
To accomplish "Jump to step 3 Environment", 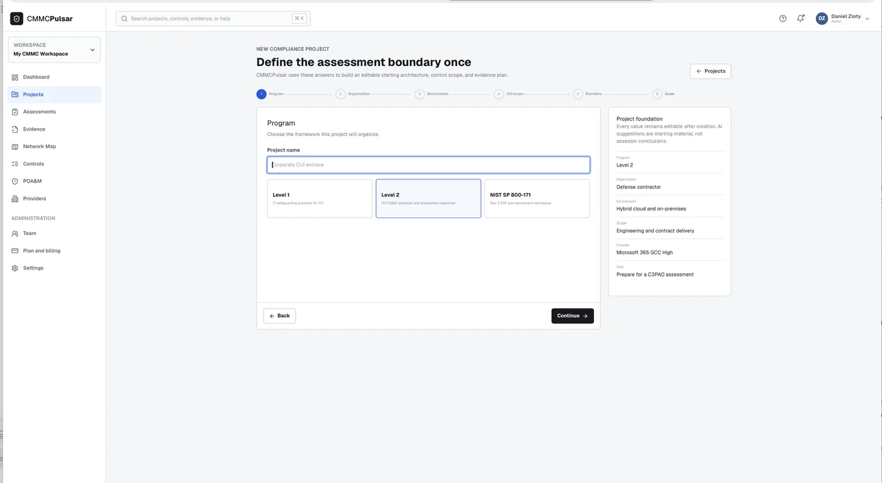I will coord(420,94).
